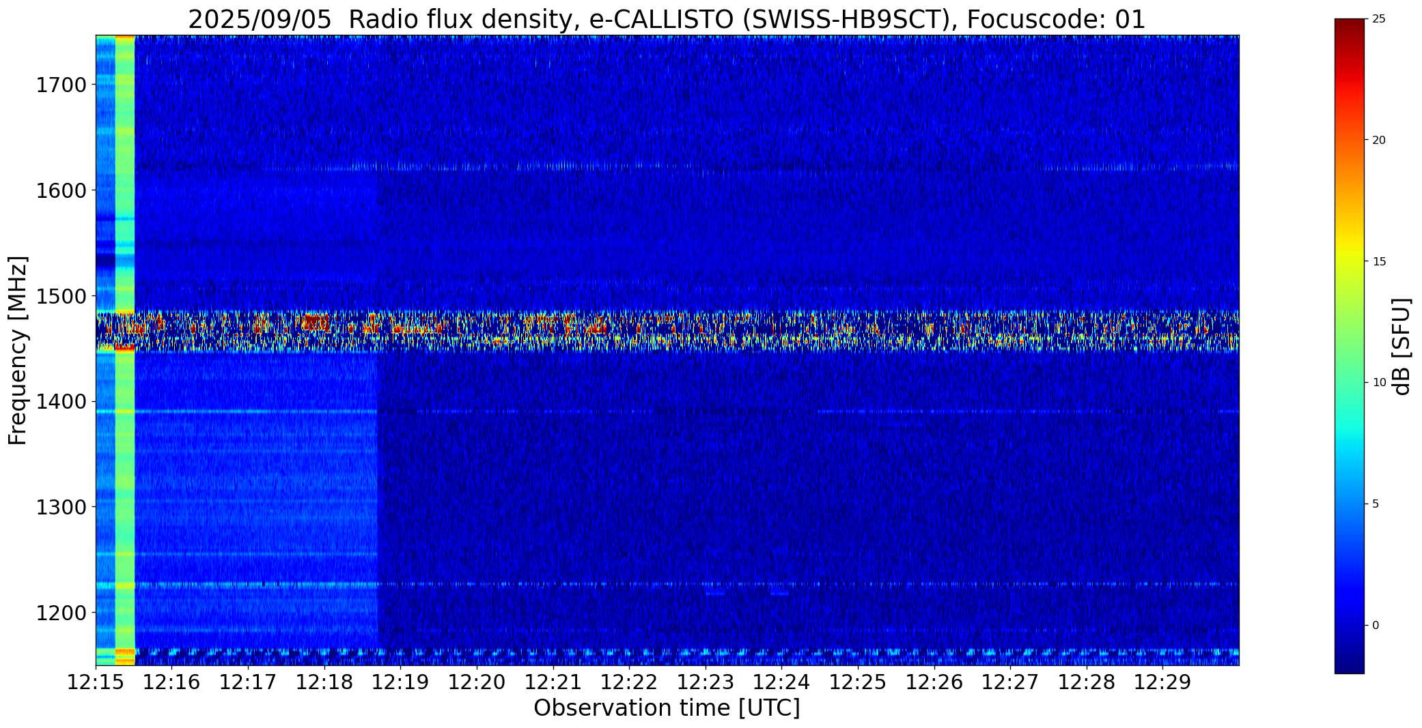Viewport: 1422px width, 728px height.
Task: Click the 12:20 time tick label
Action: 477,682
